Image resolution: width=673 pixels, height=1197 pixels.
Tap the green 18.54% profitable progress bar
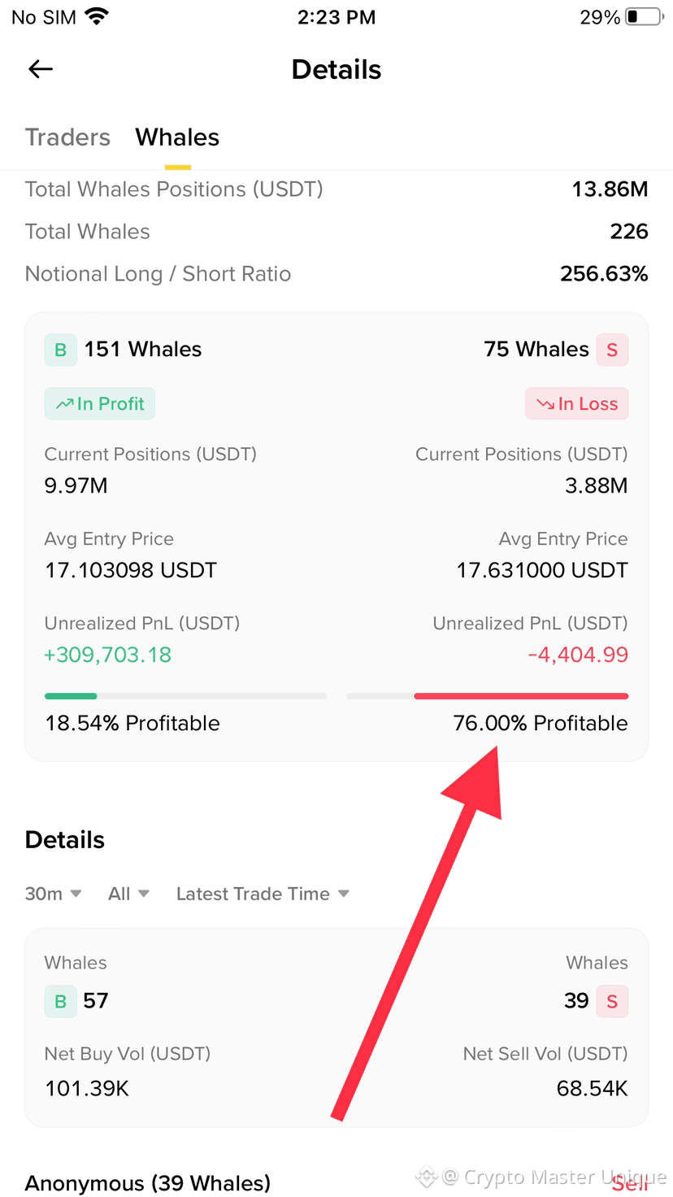point(185,696)
